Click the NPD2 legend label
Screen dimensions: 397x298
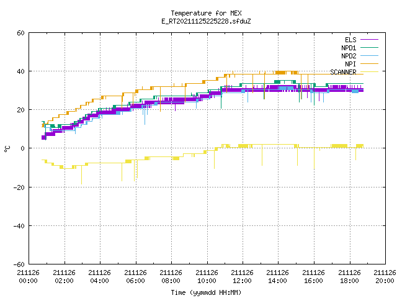(349, 56)
